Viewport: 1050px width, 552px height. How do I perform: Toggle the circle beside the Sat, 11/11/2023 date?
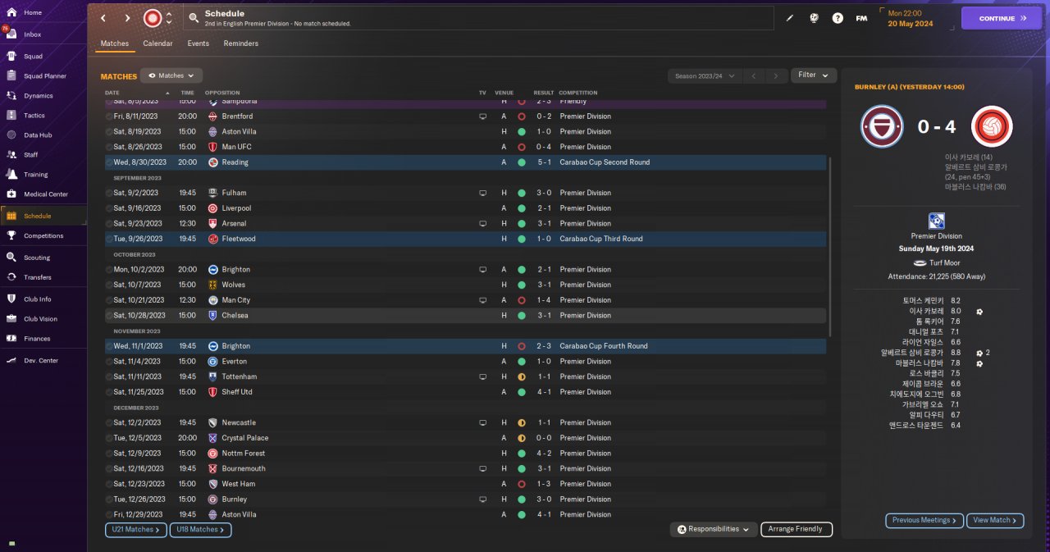click(109, 376)
